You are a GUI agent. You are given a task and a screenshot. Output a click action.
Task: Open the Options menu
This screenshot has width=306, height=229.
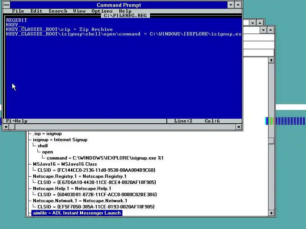tap(102, 11)
